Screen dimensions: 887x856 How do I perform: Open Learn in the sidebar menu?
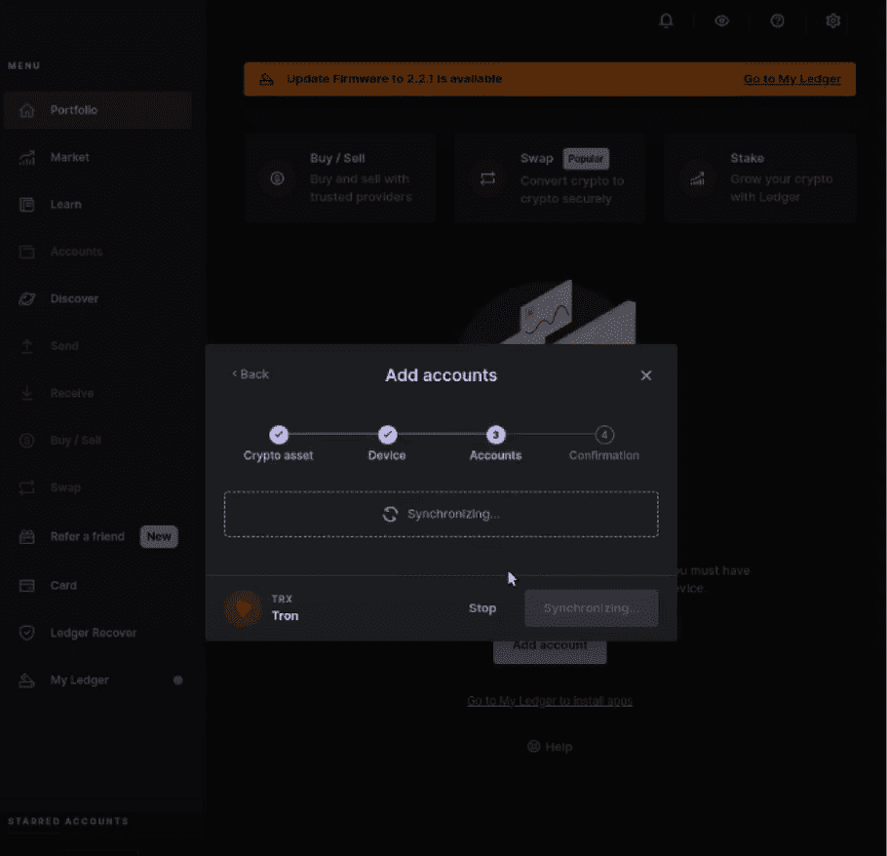pos(66,205)
